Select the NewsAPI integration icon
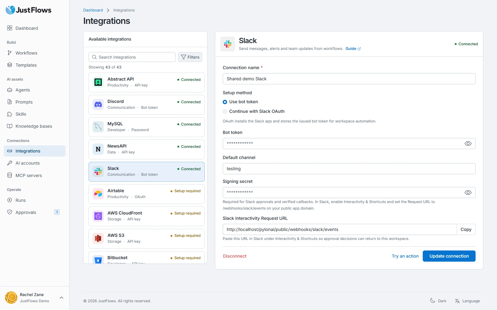This screenshot has height=310, width=497. 98,149
